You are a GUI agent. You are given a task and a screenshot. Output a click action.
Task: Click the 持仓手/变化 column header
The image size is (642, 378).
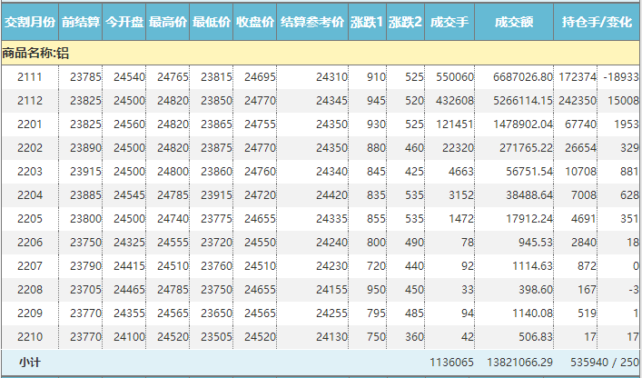tap(597, 20)
